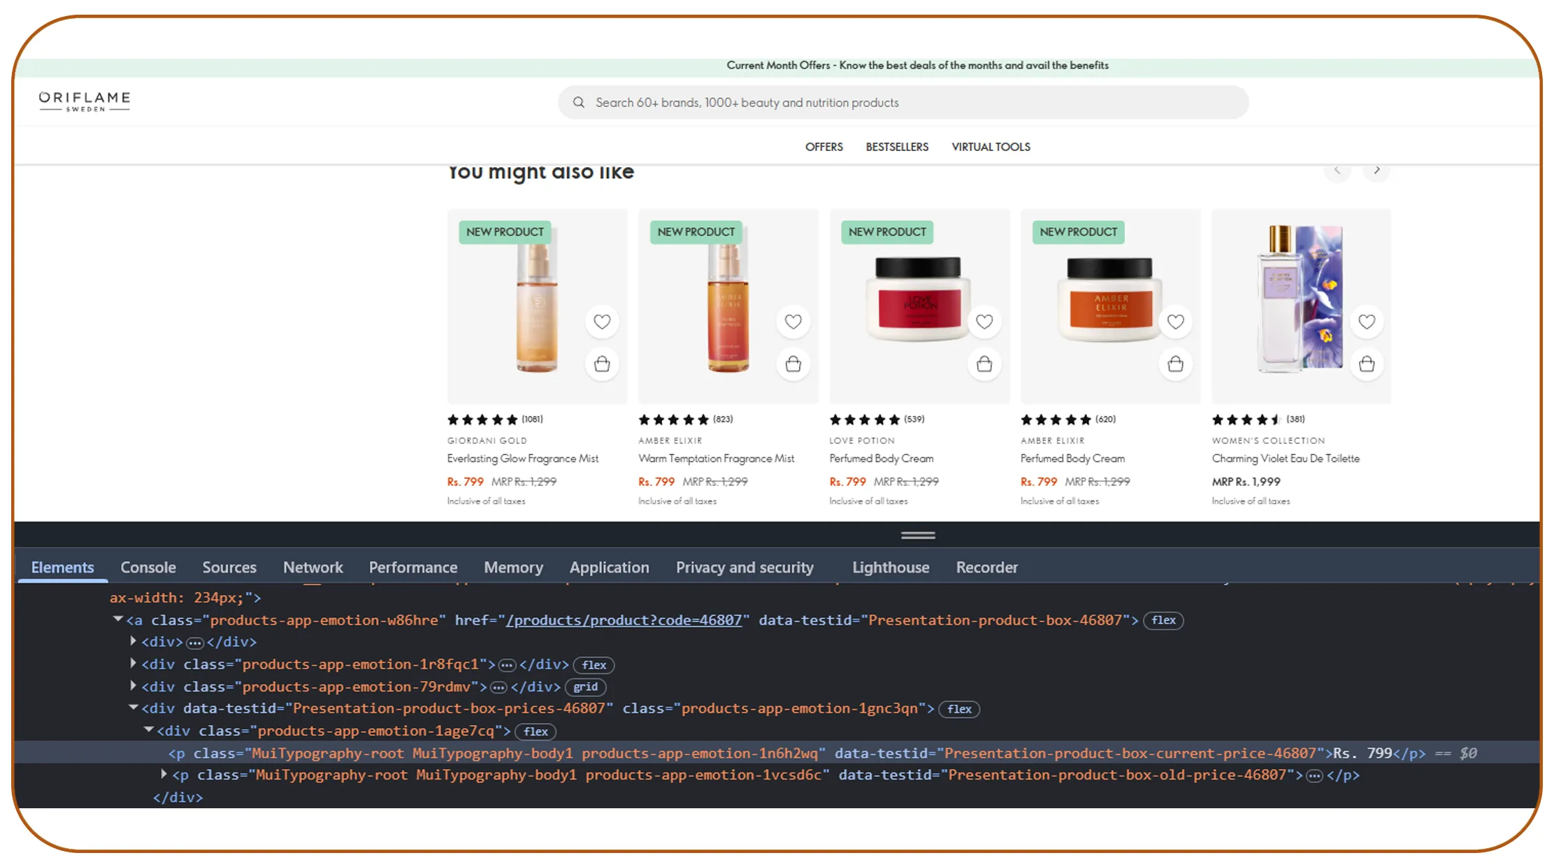Click heart icon on Everlasting Glow Fragrance Mist
Screen dimensions: 1554x867
(x=603, y=322)
